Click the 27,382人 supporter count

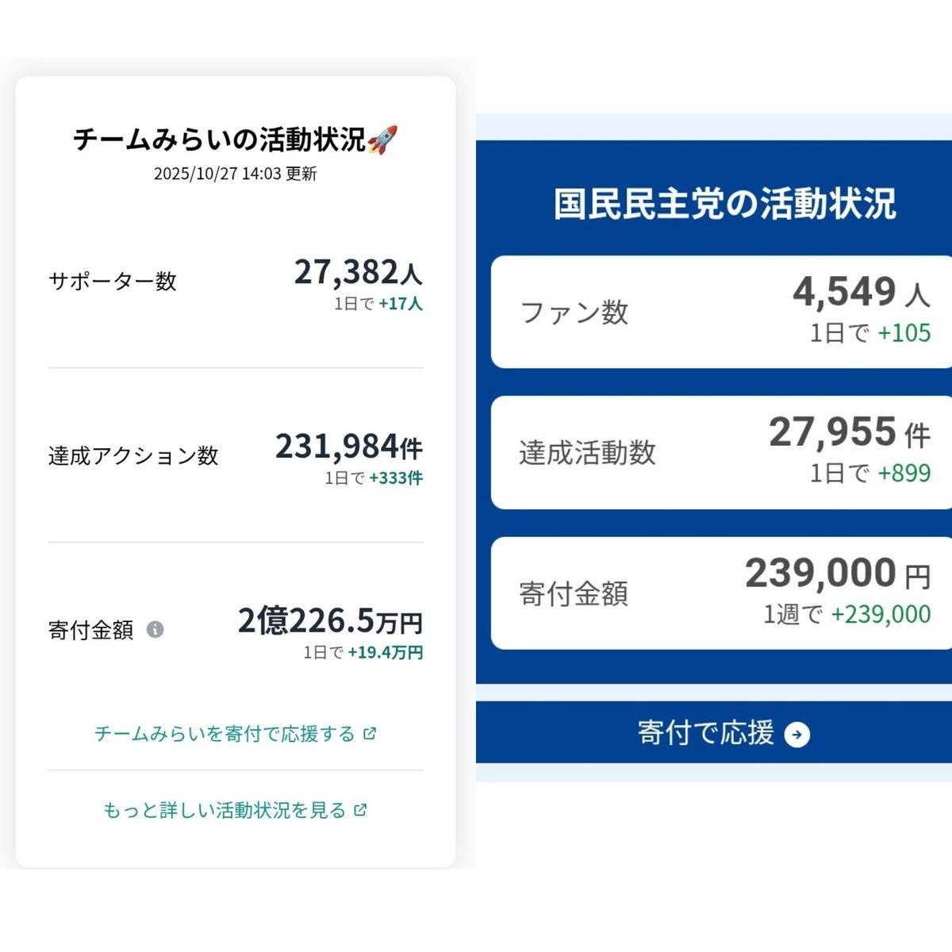pyautogui.click(x=358, y=272)
